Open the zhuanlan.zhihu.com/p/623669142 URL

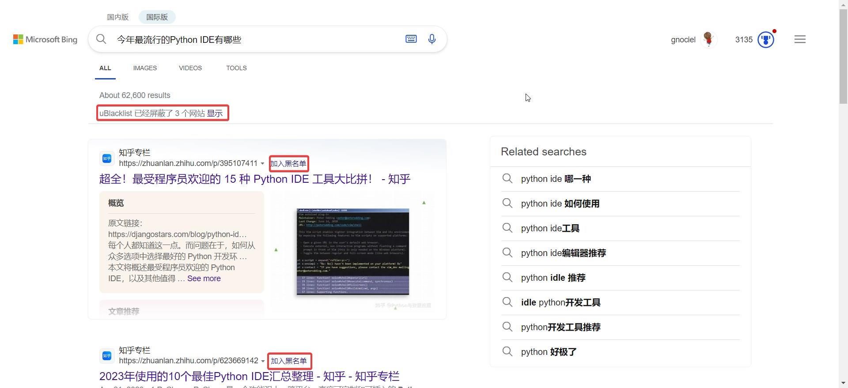pyautogui.click(x=189, y=361)
